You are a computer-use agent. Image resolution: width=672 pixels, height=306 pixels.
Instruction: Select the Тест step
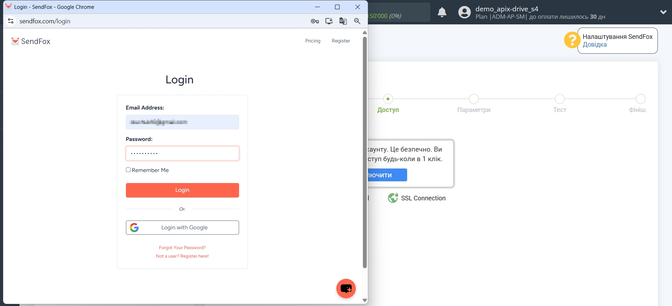pyautogui.click(x=560, y=104)
